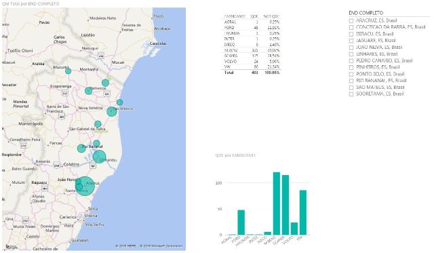Select the VOLVO bar in the chart
This screenshot has height=253, width=434.
tap(294, 229)
